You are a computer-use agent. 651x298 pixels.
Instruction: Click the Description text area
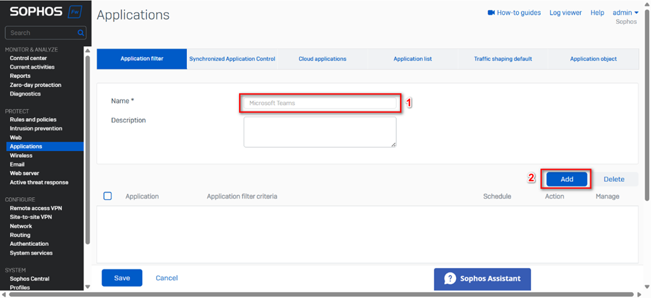(x=320, y=132)
